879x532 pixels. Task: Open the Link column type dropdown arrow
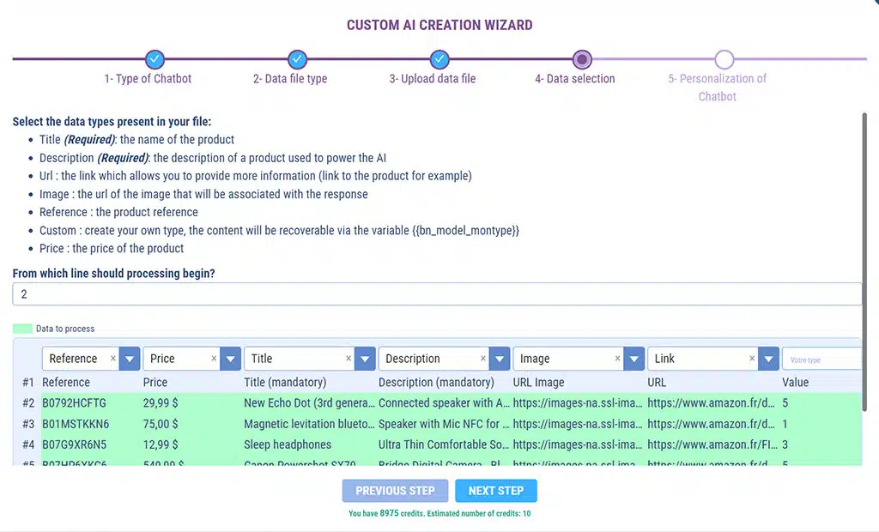pyautogui.click(x=768, y=359)
